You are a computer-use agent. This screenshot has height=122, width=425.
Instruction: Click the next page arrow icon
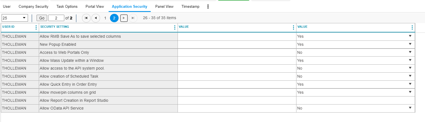click(124, 18)
